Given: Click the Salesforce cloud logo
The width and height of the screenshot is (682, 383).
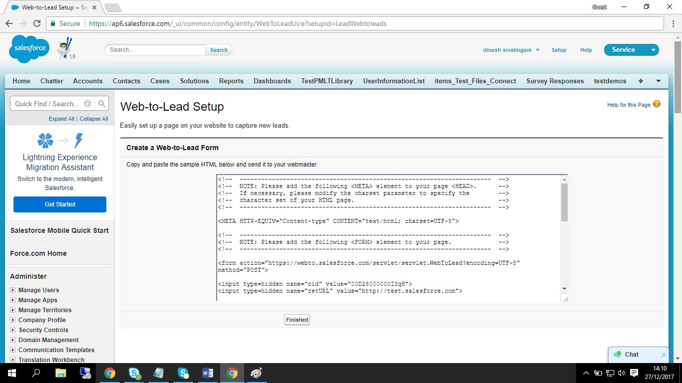Looking at the screenshot, I should 29,49.
